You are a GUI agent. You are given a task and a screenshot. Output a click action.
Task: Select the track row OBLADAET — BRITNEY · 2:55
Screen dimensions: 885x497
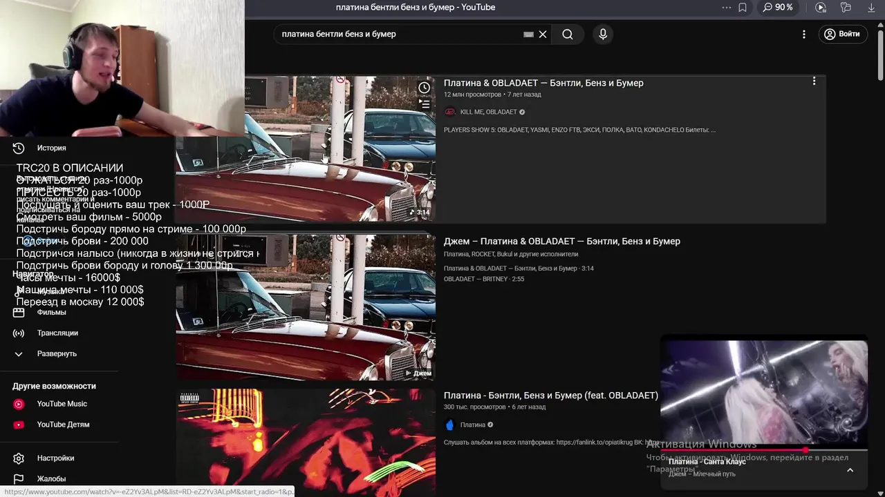click(484, 279)
